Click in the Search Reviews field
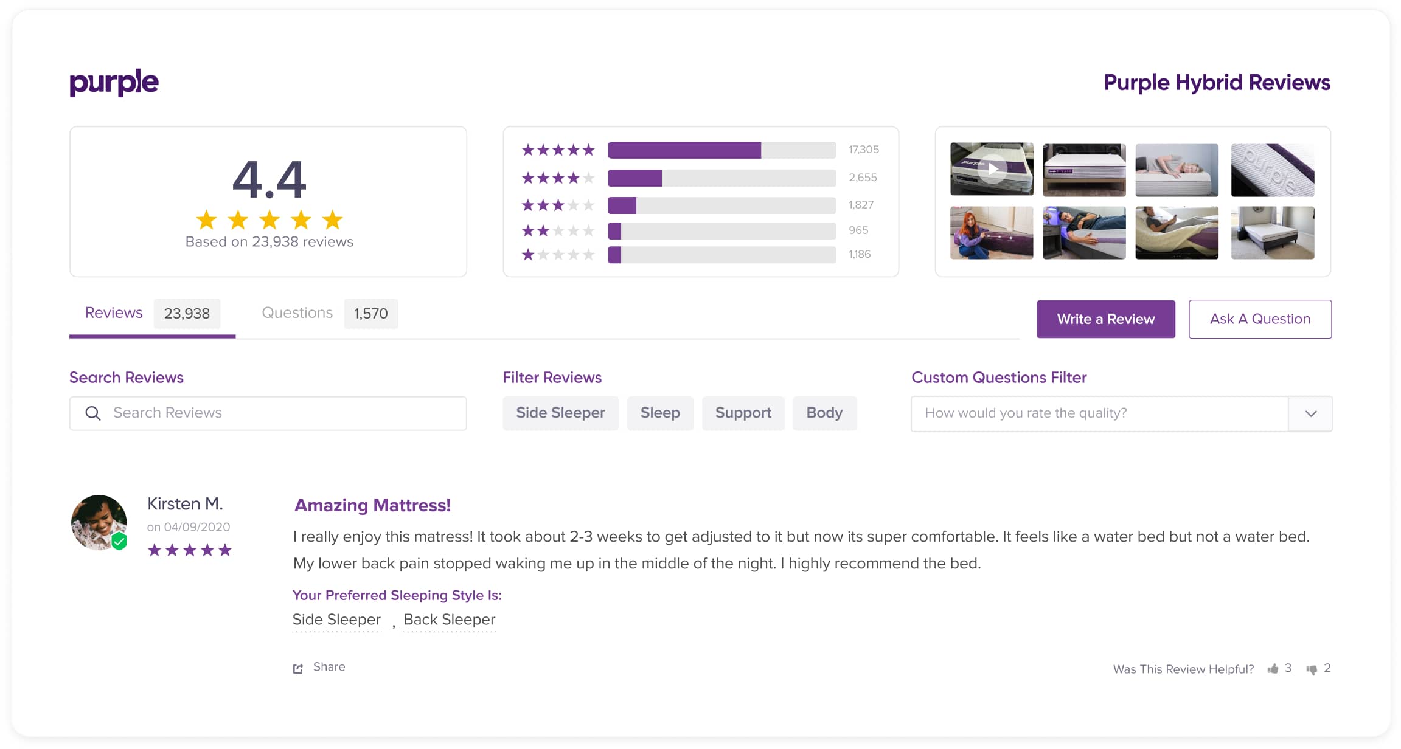 click(x=268, y=413)
